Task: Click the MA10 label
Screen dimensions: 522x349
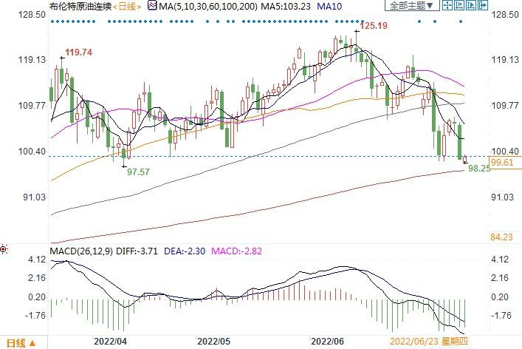Action: [x=329, y=7]
